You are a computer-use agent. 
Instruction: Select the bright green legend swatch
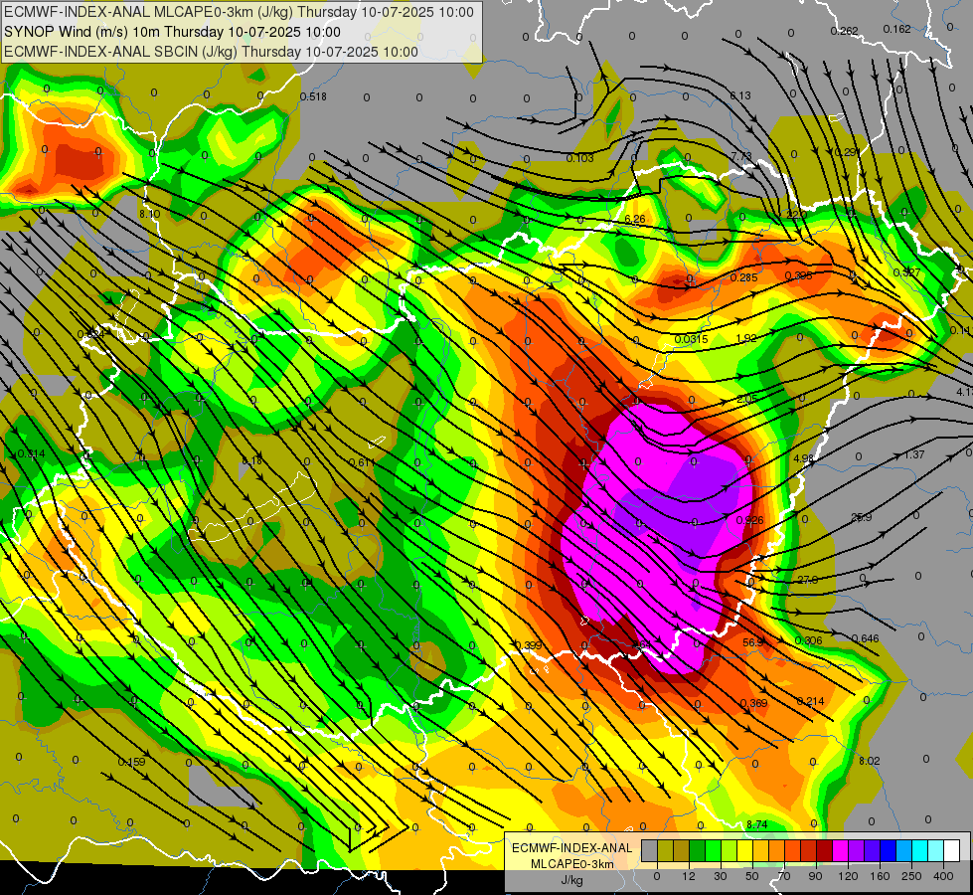click(x=713, y=850)
